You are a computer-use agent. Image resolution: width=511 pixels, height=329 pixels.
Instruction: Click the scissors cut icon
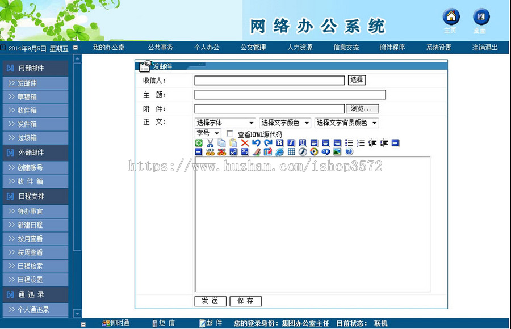point(211,143)
